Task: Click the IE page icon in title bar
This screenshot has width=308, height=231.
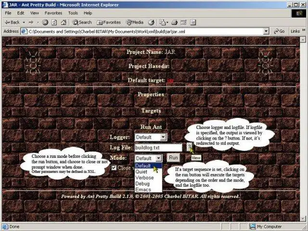Action: pyautogui.click(x=5, y=4)
